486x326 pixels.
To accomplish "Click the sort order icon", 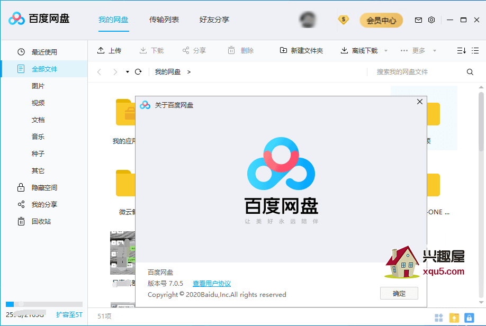I will (x=462, y=50).
